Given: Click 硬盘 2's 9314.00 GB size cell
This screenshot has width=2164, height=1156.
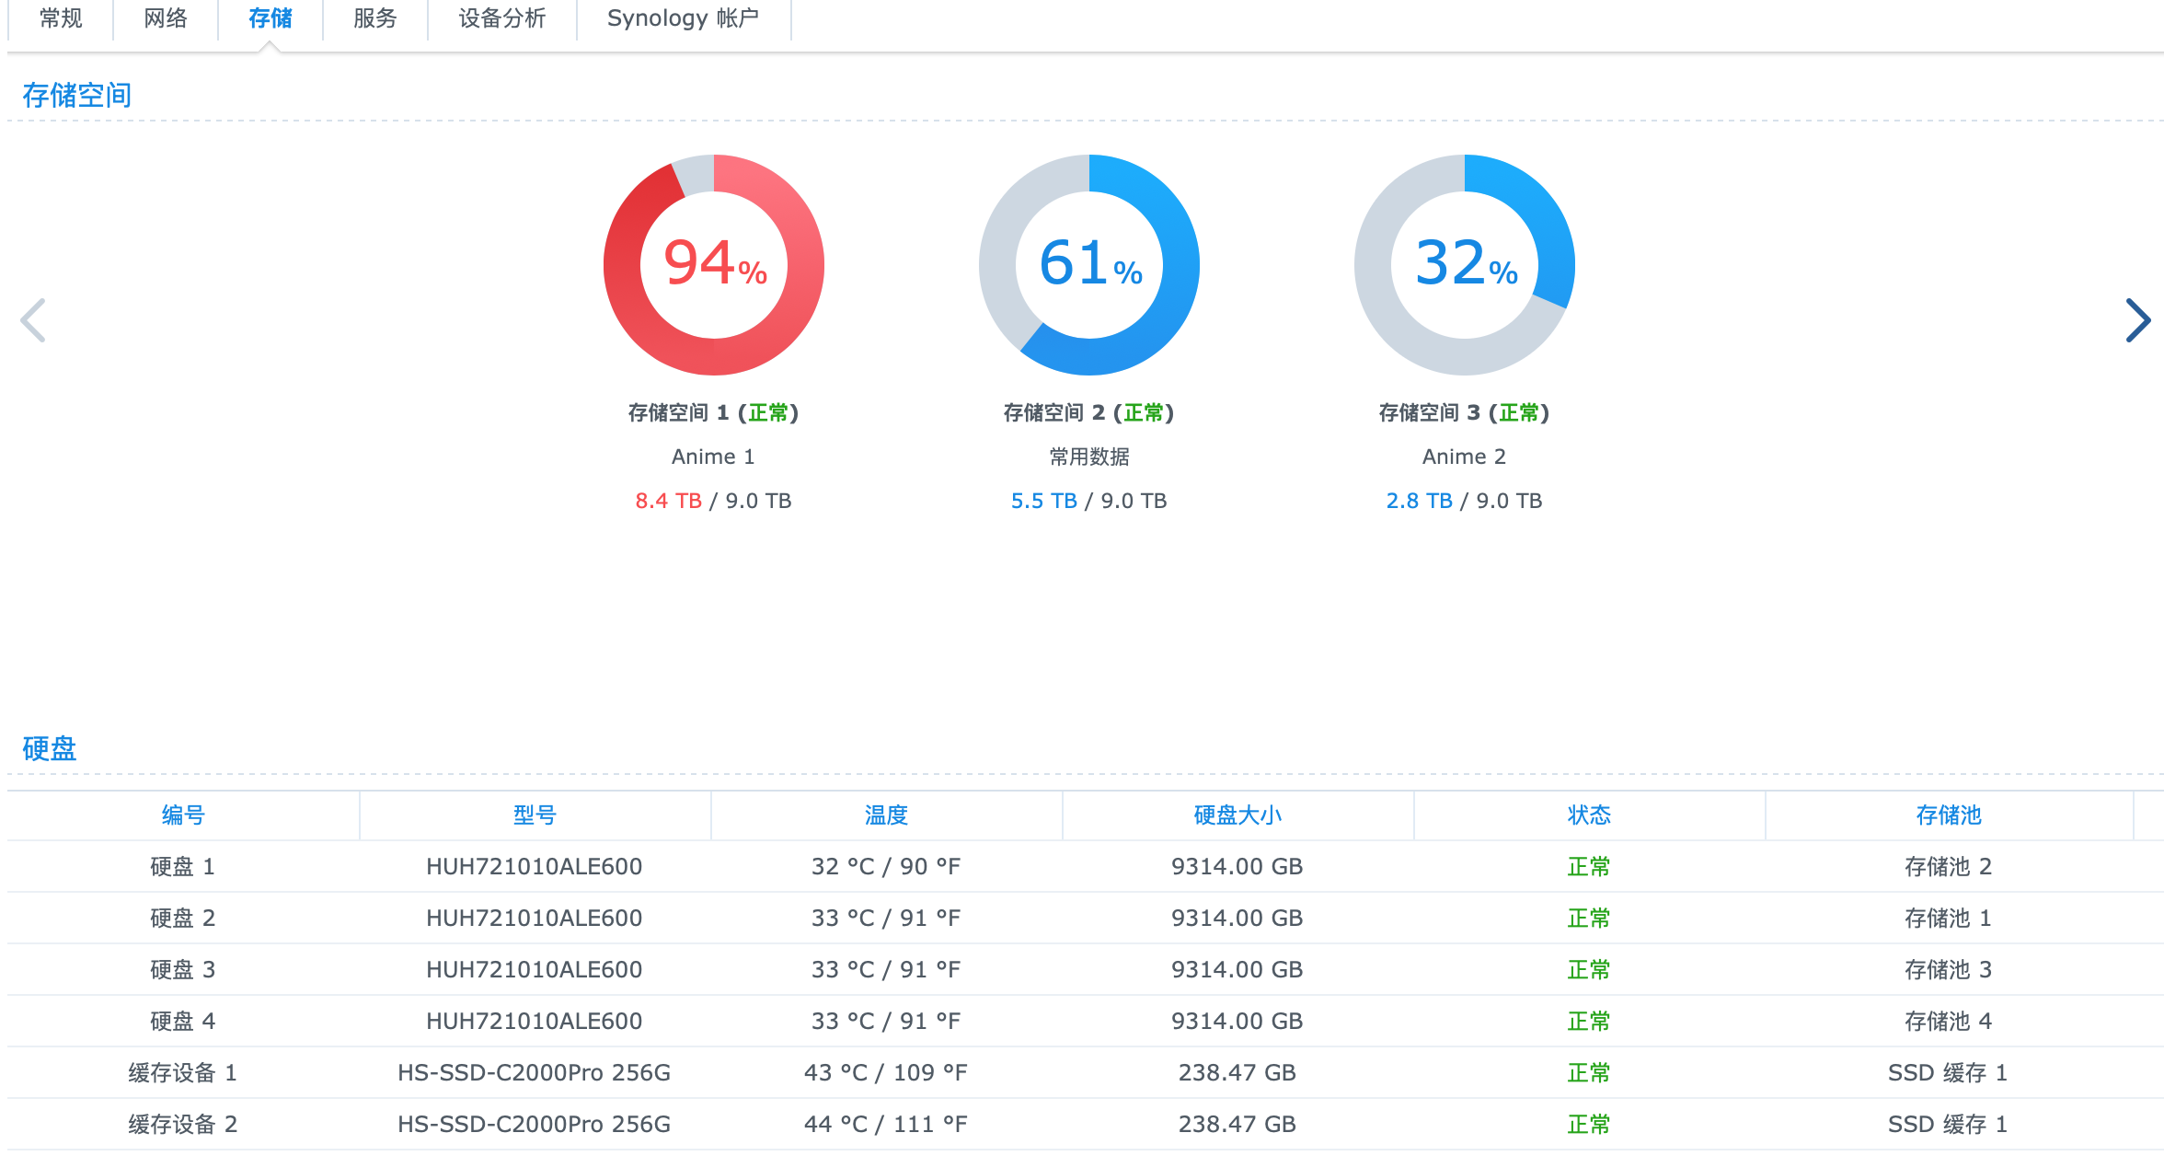Looking at the screenshot, I should click(1237, 918).
